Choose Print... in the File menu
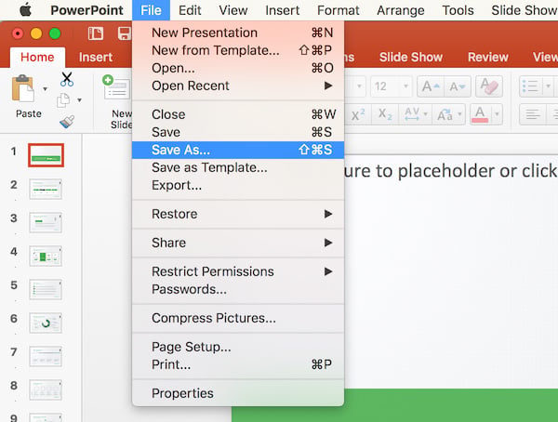 [238, 364]
